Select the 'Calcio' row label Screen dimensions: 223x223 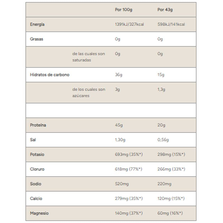(36, 198)
